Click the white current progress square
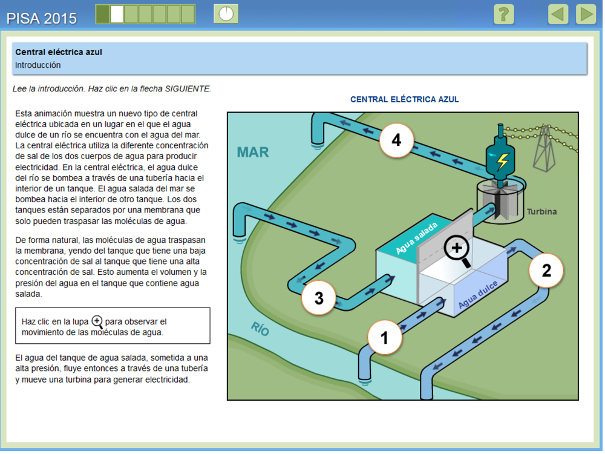This screenshot has height=454, width=605. [x=117, y=14]
